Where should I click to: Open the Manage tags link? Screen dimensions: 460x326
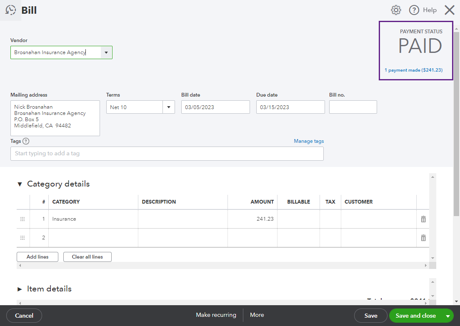[309, 141]
